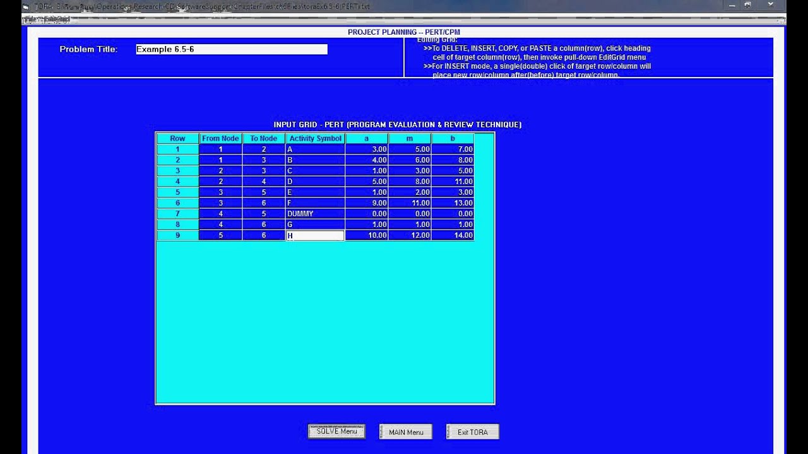Screen dimensions: 808x454
Task: Click From Node cell in activity F row
Action: [x=220, y=203]
